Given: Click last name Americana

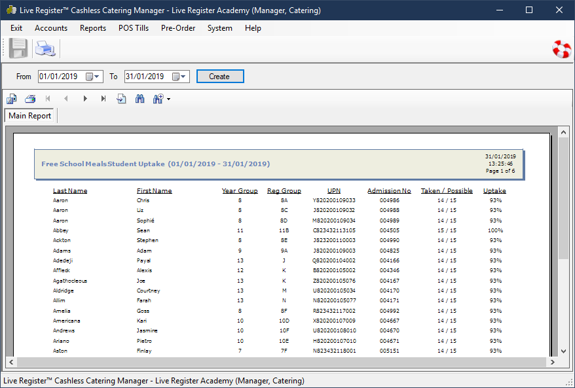Looking at the screenshot, I should coord(66,321).
